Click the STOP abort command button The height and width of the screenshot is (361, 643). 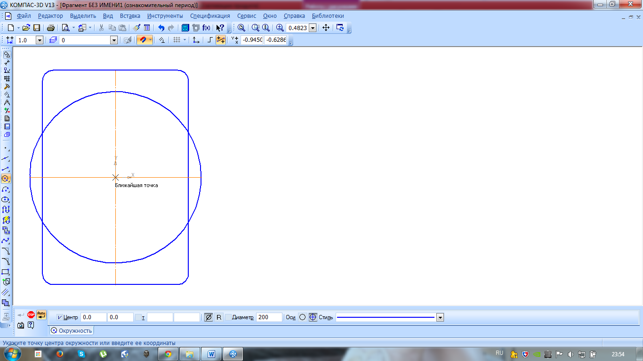click(31, 314)
